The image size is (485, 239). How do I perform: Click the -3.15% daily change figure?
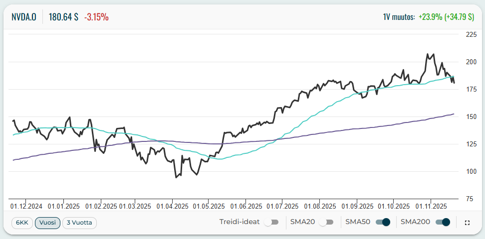96,16
